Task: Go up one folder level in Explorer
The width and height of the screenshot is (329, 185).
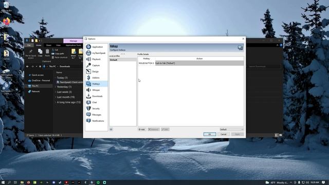Action: pyautogui.click(x=40, y=66)
